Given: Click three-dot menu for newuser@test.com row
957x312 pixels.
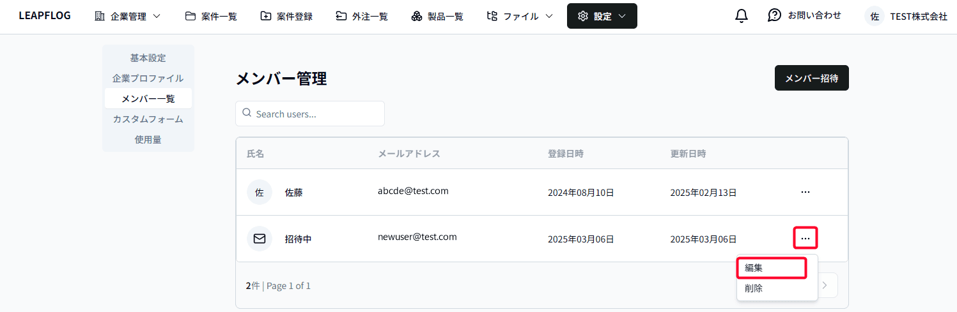Looking at the screenshot, I should pos(805,239).
